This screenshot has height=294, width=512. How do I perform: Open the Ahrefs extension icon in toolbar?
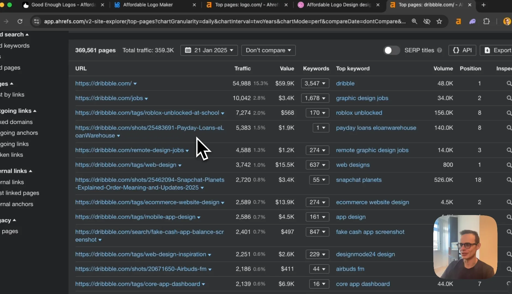coord(458,21)
